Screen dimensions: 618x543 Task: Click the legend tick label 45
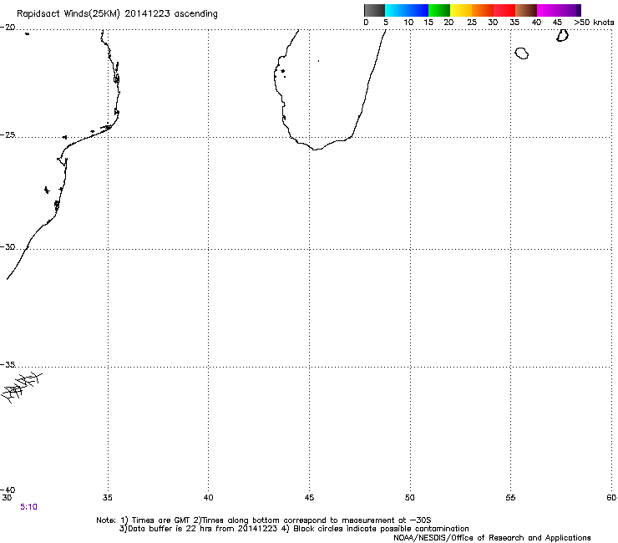tap(557, 23)
